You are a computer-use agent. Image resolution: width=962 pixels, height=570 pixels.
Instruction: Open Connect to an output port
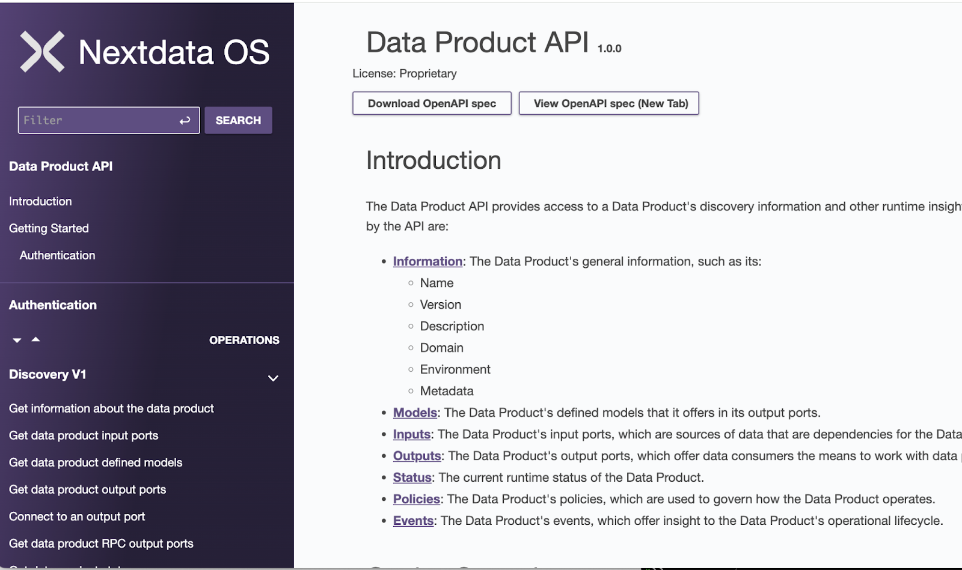point(77,517)
